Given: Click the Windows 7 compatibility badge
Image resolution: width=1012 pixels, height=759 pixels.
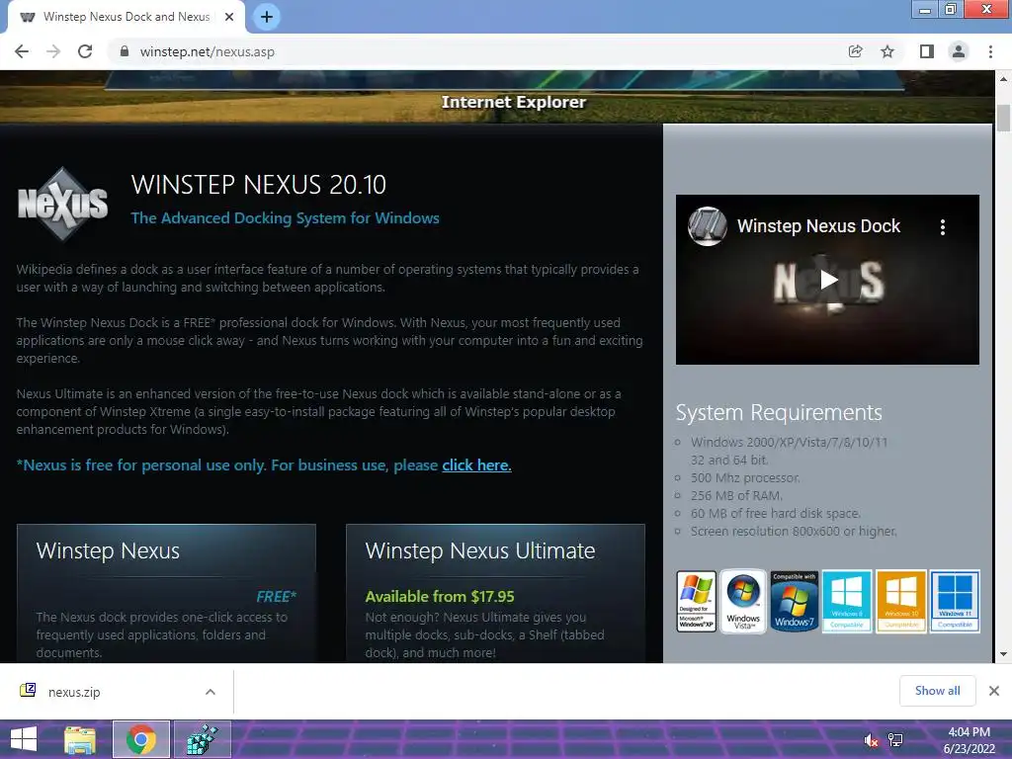Looking at the screenshot, I should click(794, 601).
